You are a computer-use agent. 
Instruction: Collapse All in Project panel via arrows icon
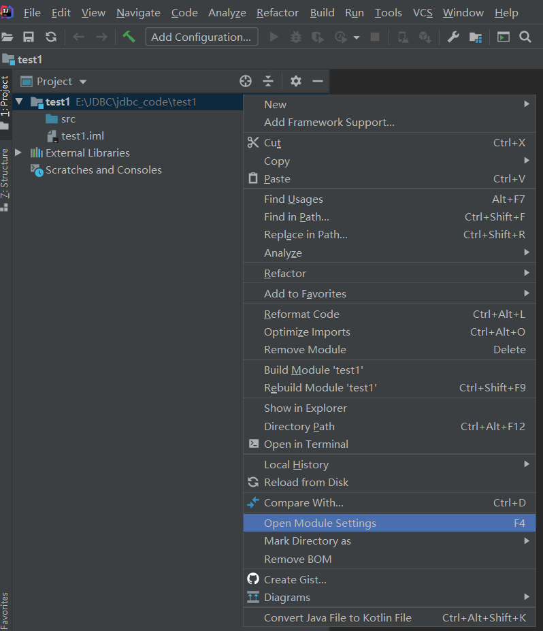[268, 81]
